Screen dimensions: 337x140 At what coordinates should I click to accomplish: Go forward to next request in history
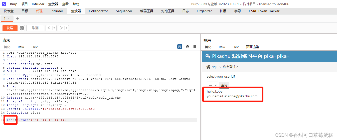click(61, 28)
